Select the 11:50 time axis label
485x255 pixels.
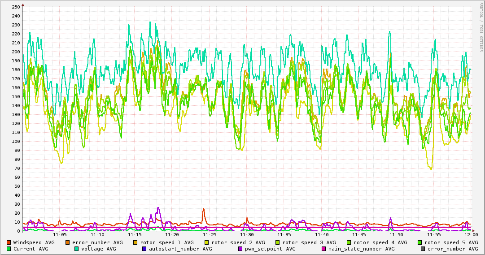pyautogui.click(x=397, y=235)
